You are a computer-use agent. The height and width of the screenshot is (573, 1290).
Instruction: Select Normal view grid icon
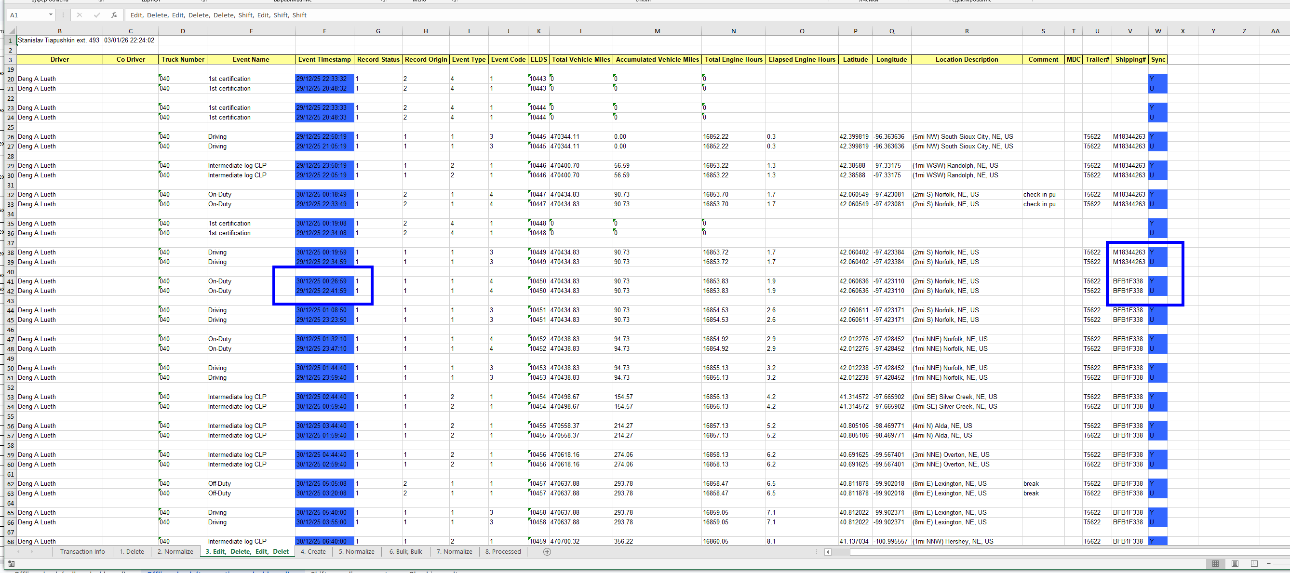tap(1215, 563)
